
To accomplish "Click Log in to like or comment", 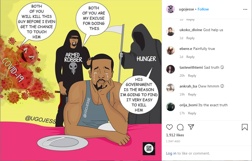I will 171,153.
